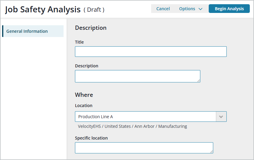Click the Specific location label
The image size is (254, 160).
(x=91, y=138)
